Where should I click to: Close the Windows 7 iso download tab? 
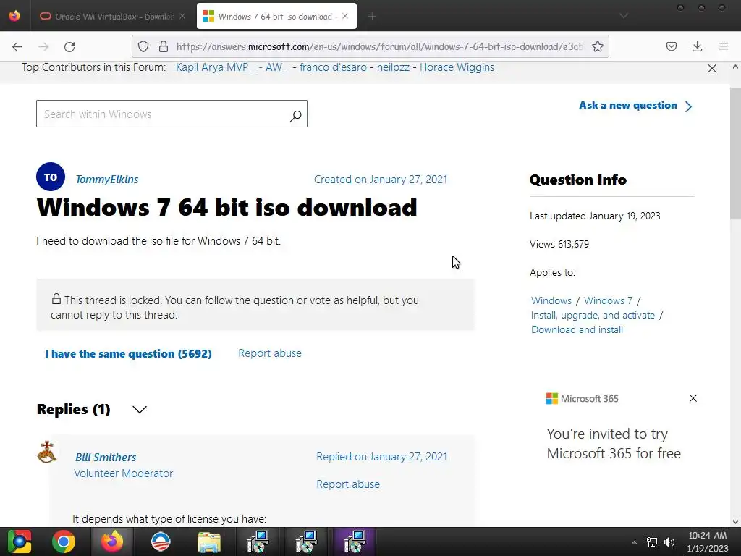[345, 16]
